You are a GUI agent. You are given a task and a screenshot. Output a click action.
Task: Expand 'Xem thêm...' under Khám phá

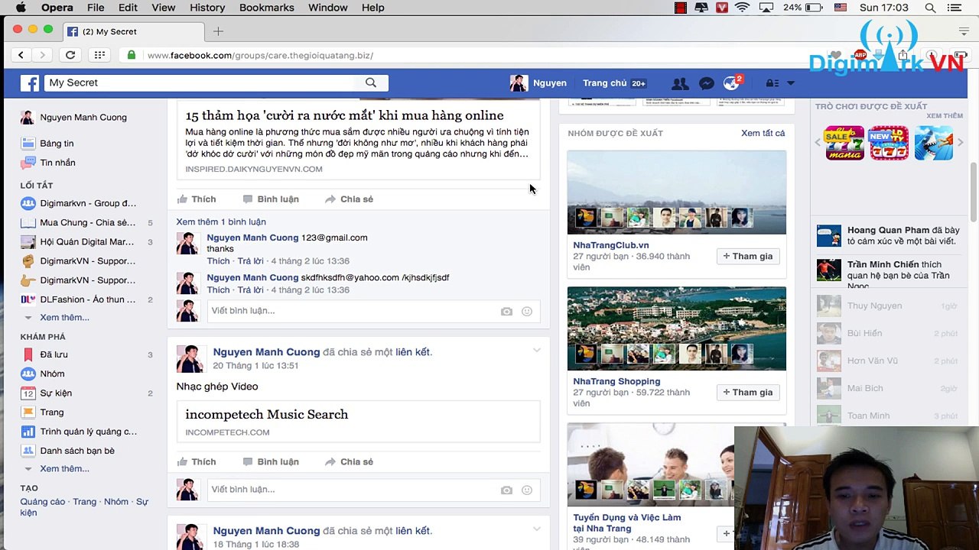click(64, 468)
